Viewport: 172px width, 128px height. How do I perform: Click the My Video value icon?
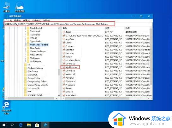point(64,71)
